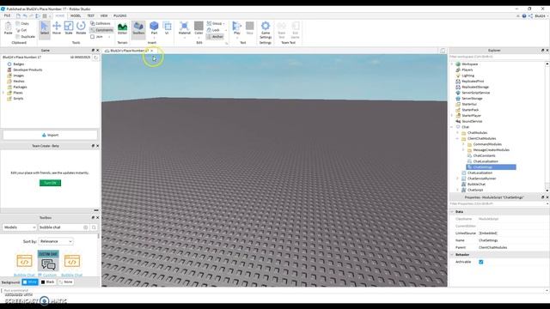Open the Group tool

click(215, 23)
